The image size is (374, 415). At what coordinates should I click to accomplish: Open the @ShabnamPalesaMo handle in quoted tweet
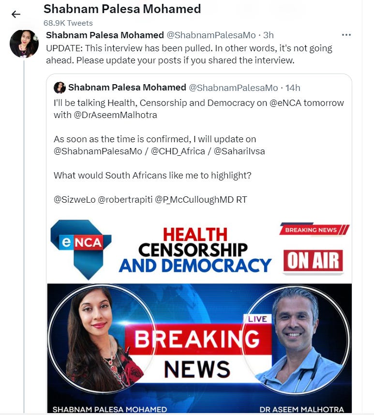234,88
